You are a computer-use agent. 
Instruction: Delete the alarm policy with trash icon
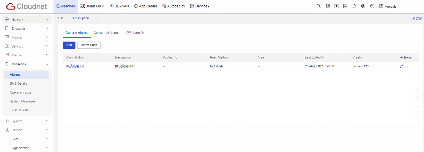point(407,66)
